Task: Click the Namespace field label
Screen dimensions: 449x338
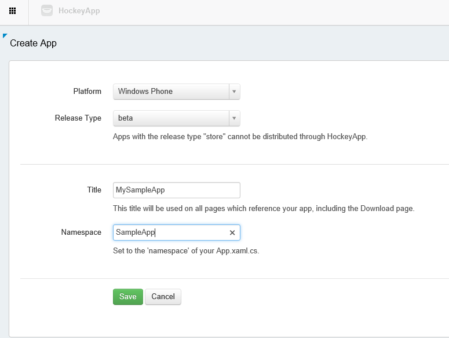Action: pyautogui.click(x=81, y=232)
